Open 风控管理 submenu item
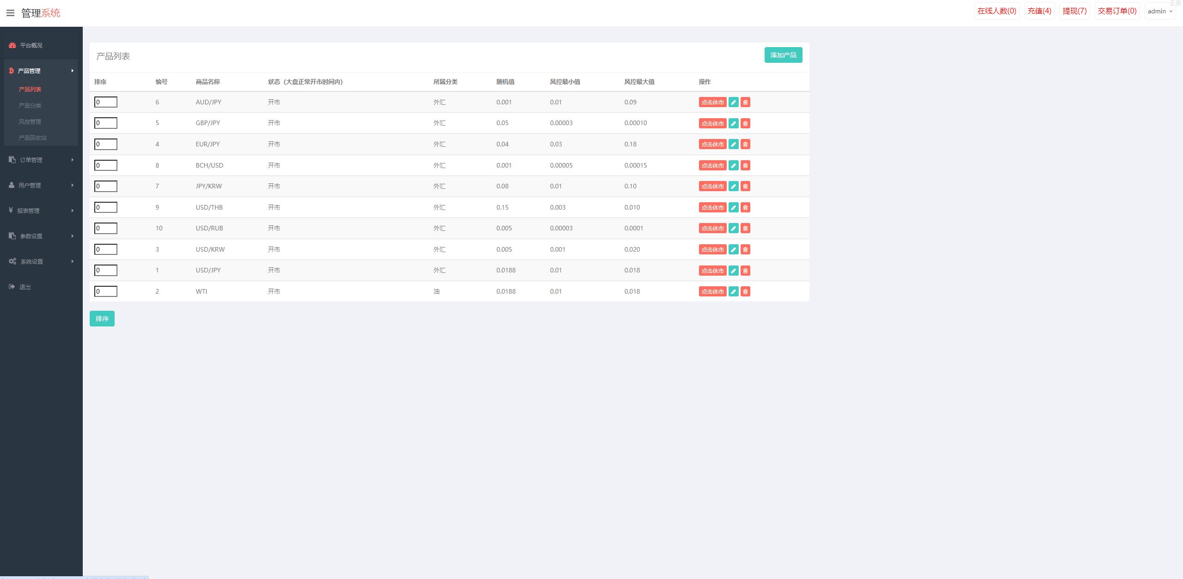The height and width of the screenshot is (579, 1183). tap(30, 121)
